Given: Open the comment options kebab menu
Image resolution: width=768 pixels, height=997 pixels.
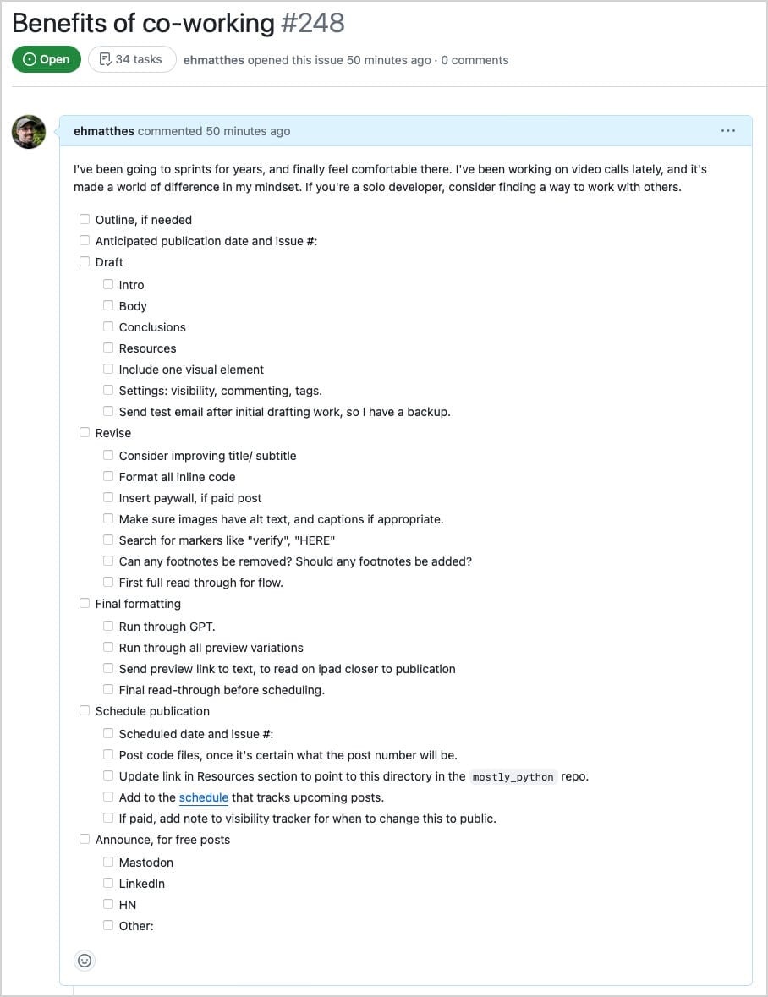Looking at the screenshot, I should 728,130.
